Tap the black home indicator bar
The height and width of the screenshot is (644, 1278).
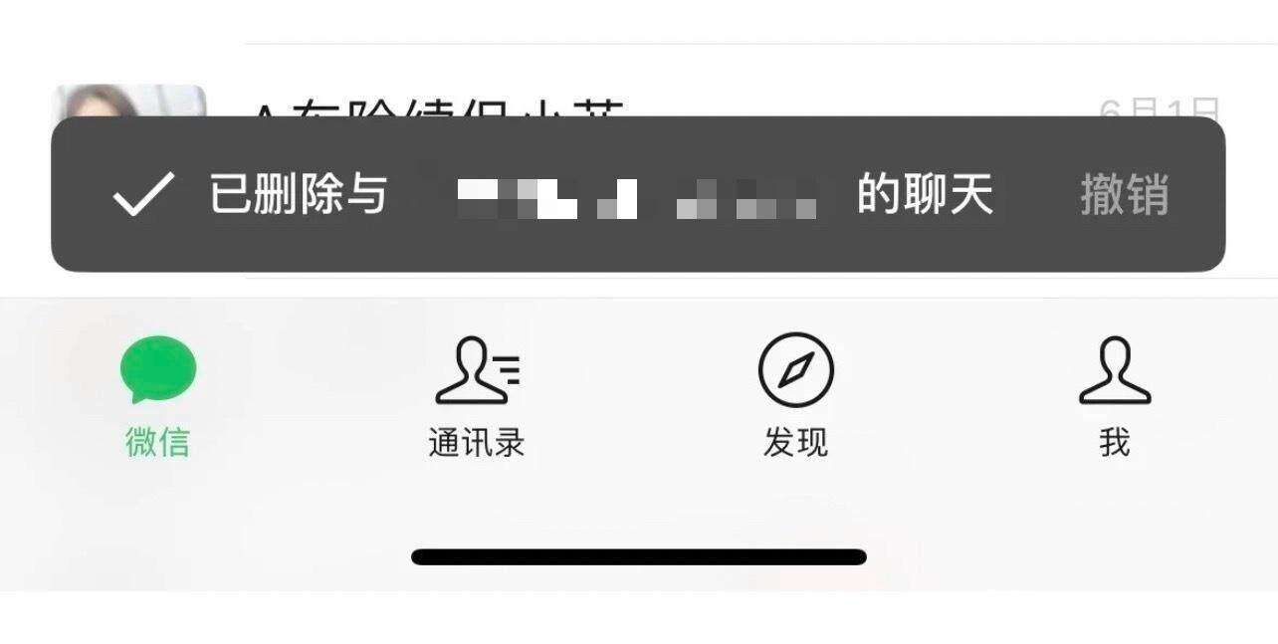[639, 556]
